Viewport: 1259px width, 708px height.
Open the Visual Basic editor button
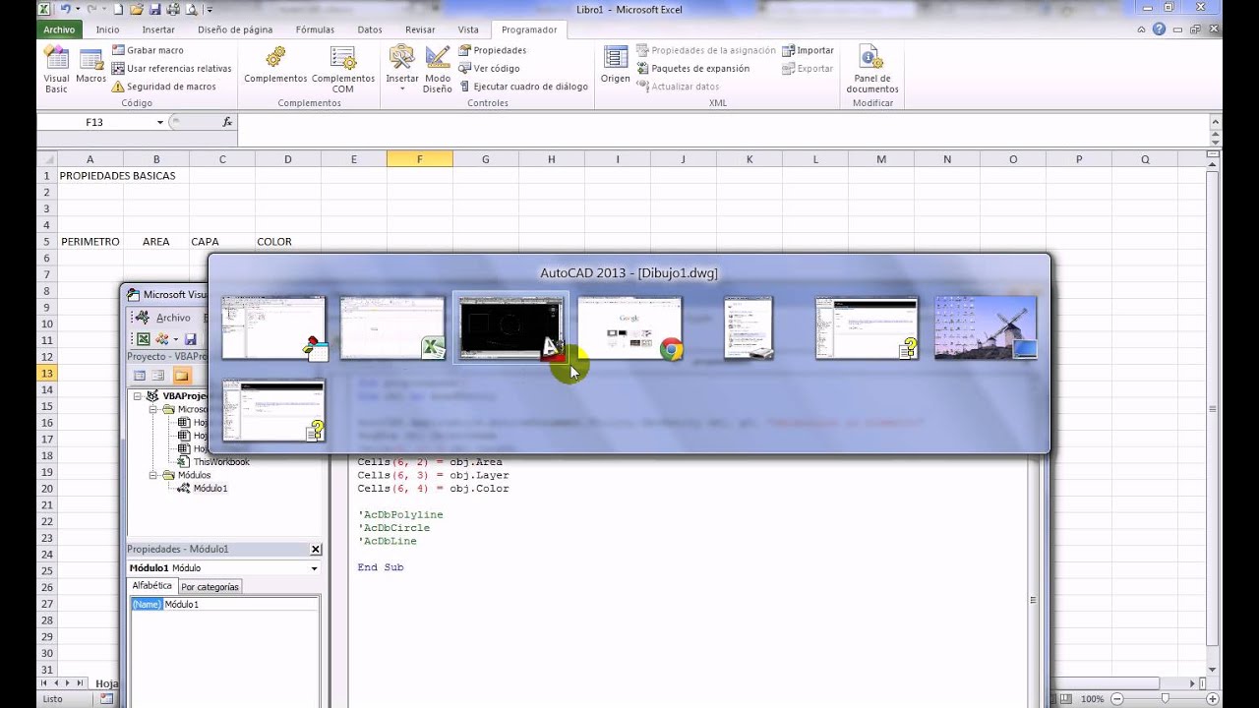[56, 69]
